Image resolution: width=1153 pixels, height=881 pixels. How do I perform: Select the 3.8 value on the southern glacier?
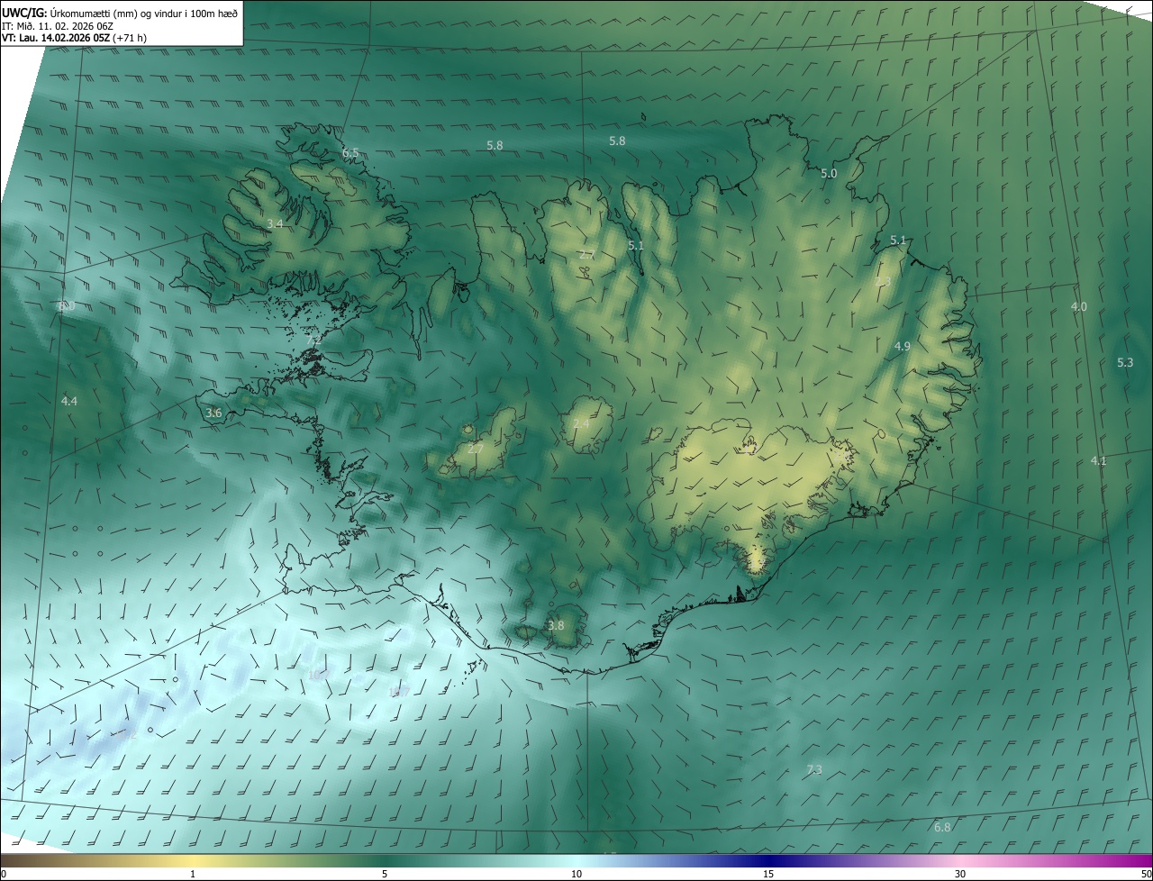556,625
